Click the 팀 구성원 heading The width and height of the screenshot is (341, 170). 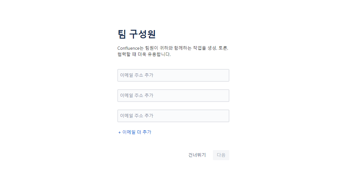[137, 34]
